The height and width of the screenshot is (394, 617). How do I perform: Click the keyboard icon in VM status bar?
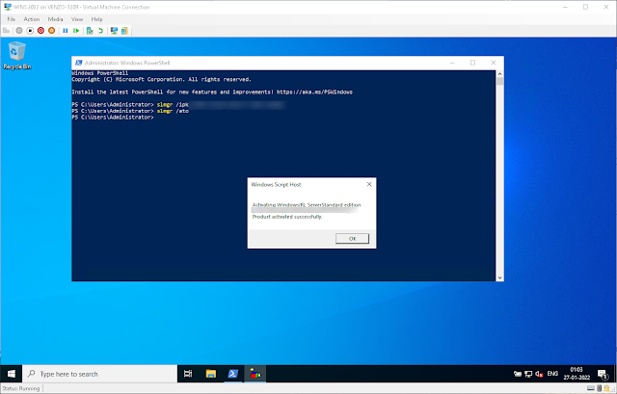[x=591, y=388]
